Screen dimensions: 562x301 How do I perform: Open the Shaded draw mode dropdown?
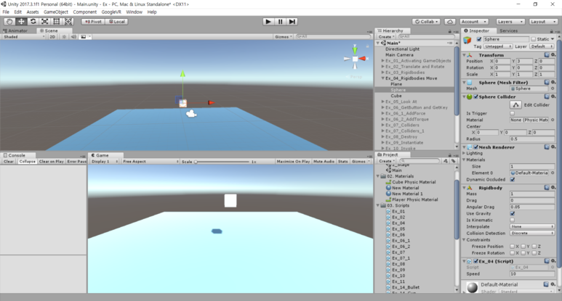(x=24, y=37)
